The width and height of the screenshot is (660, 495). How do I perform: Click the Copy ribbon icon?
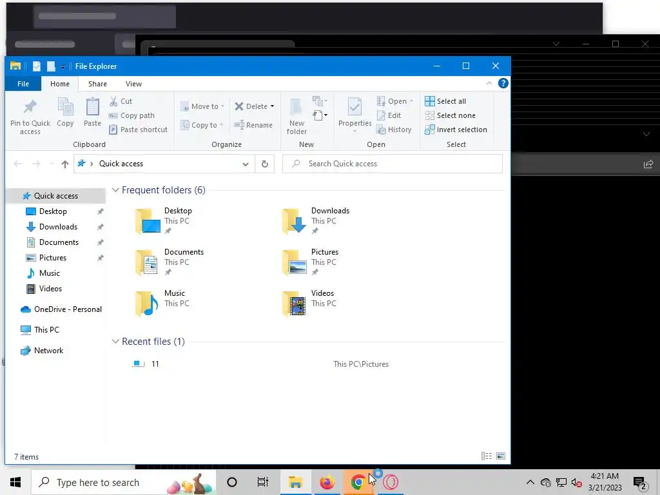tap(65, 107)
